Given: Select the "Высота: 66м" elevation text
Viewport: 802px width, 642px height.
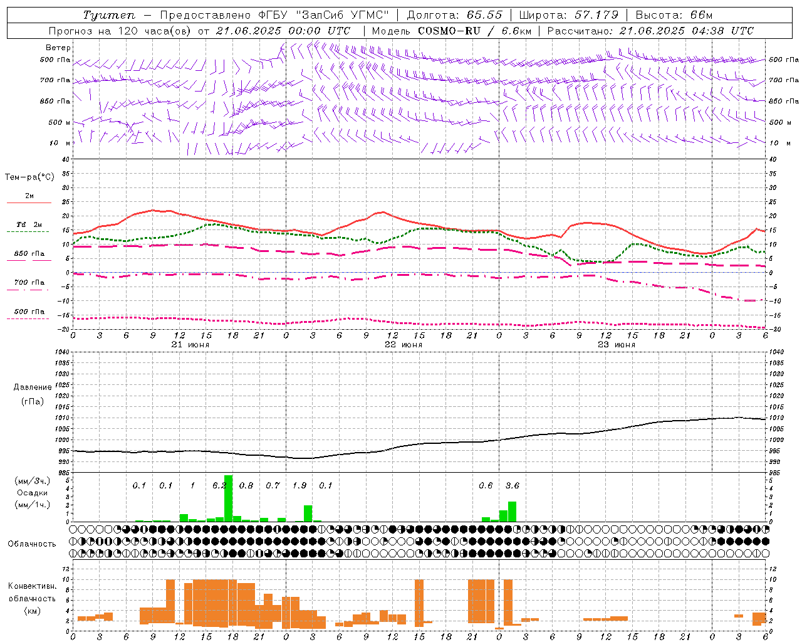Looking at the screenshot, I should click(674, 15).
